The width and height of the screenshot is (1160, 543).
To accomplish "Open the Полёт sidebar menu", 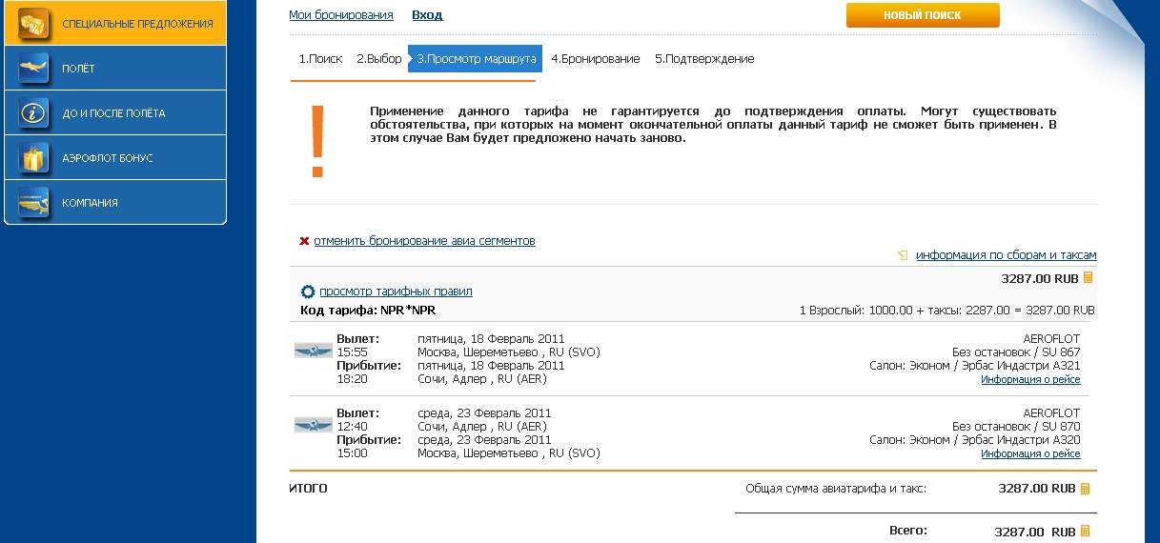I will 115,68.
